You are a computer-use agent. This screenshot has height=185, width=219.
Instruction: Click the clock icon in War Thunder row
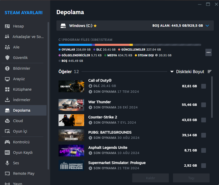(90, 107)
